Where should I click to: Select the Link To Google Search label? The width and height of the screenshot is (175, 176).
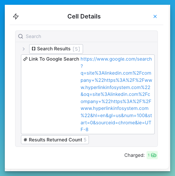54,59
